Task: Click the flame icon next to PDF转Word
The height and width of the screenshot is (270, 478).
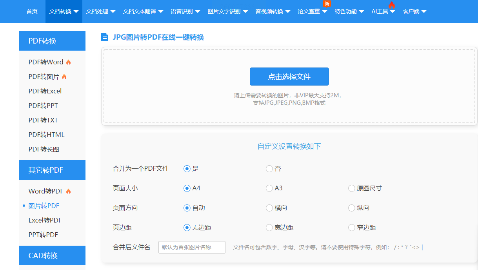Action: [69, 62]
